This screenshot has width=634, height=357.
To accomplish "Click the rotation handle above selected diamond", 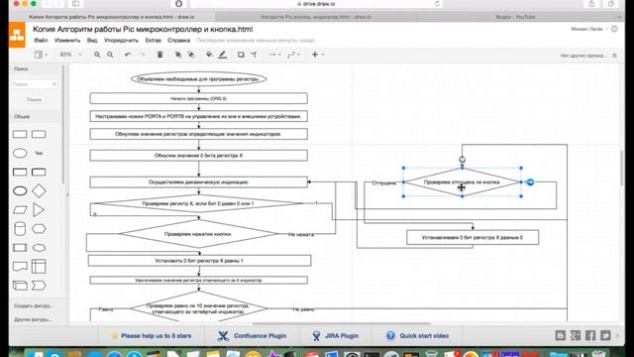I will coord(463,160).
